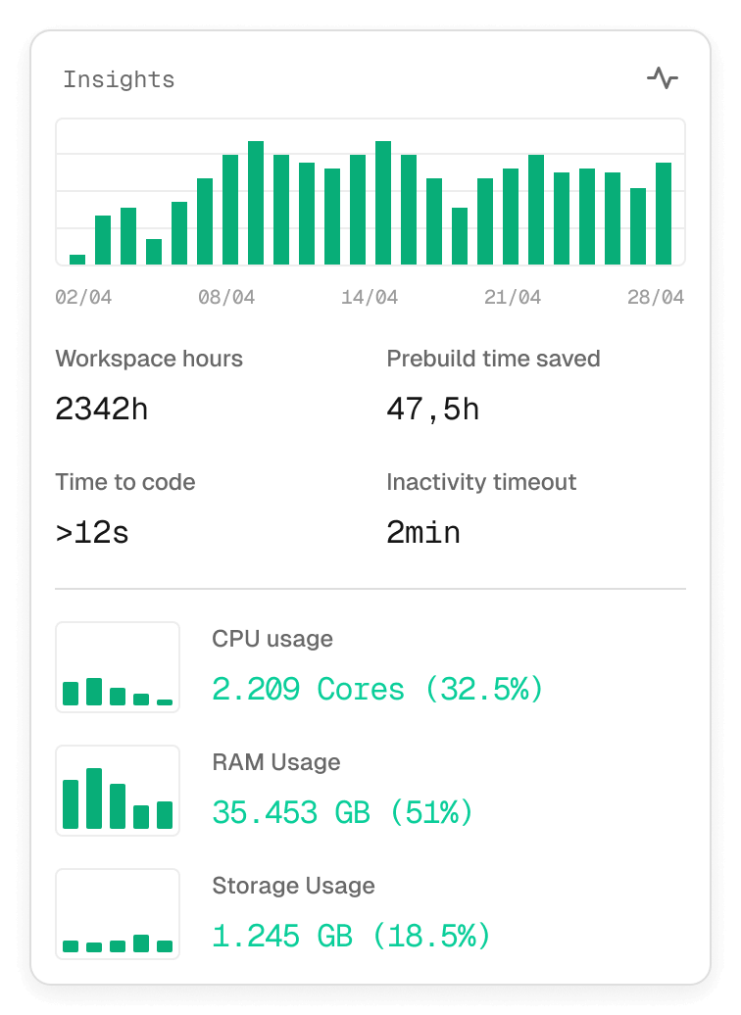741x1015 pixels.
Task: Select the 08/04 date label
Action: [x=226, y=298]
